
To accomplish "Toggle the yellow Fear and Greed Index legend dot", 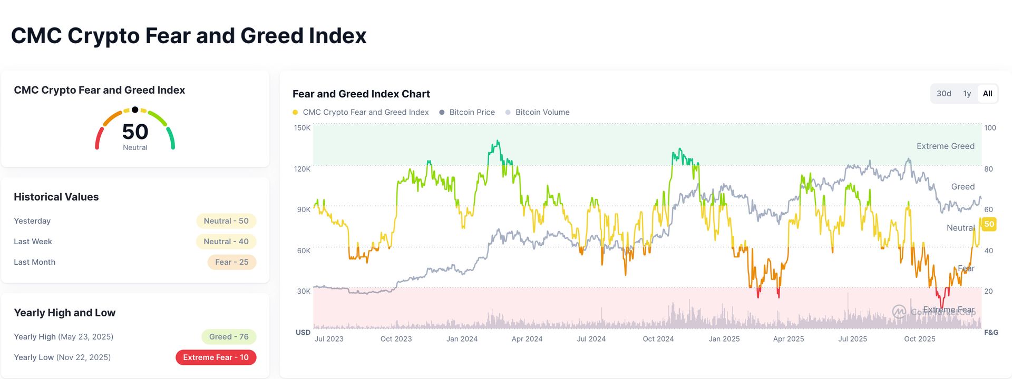I will point(295,112).
